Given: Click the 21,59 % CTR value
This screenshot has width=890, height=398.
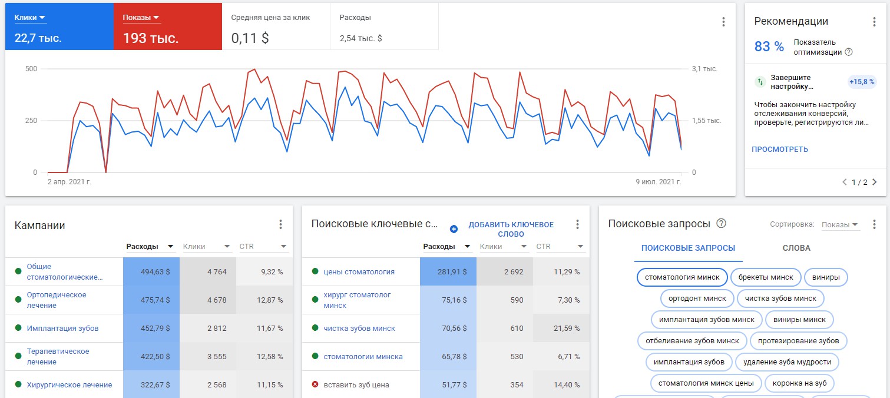Looking at the screenshot, I should click(x=567, y=328).
